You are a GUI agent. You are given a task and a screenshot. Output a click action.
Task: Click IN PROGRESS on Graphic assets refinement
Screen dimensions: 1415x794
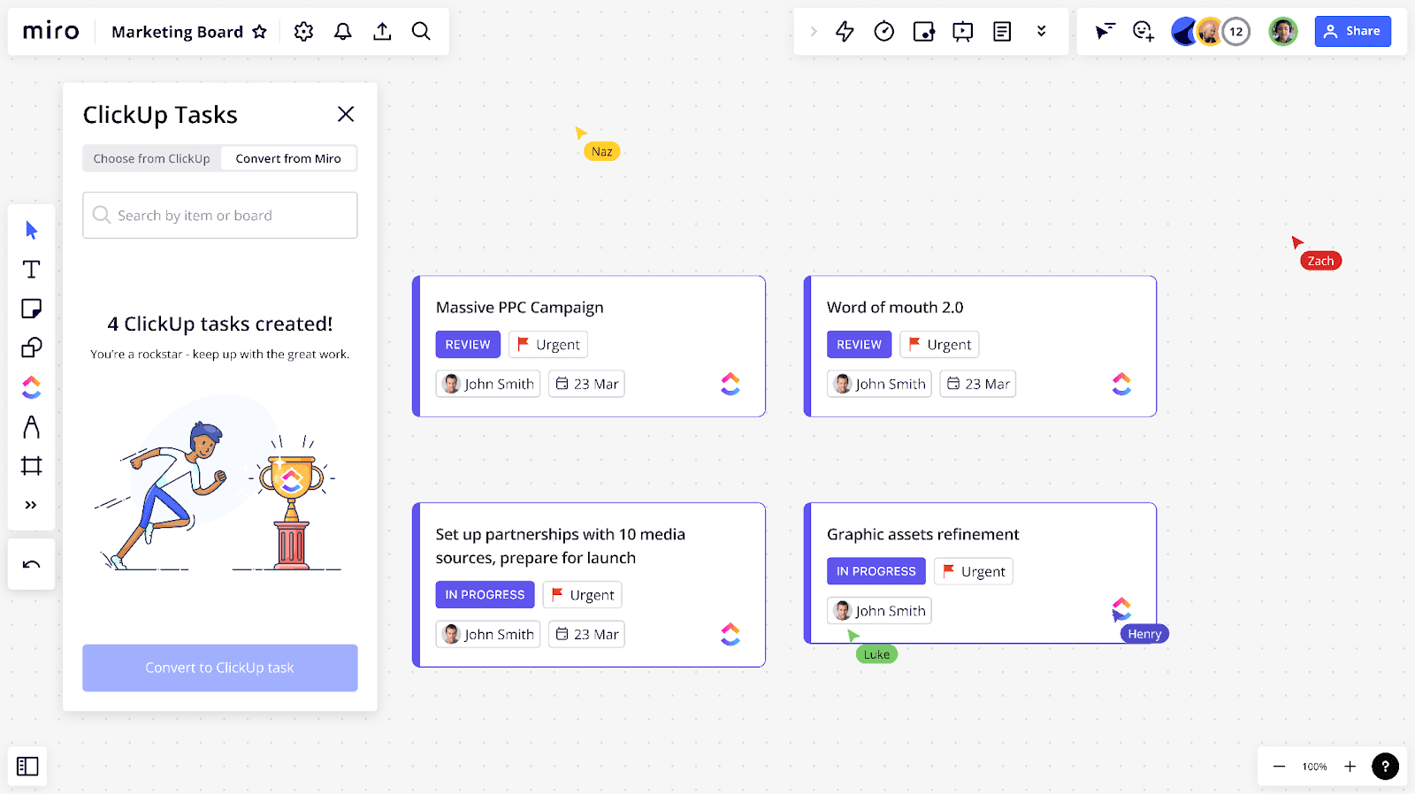(x=876, y=571)
